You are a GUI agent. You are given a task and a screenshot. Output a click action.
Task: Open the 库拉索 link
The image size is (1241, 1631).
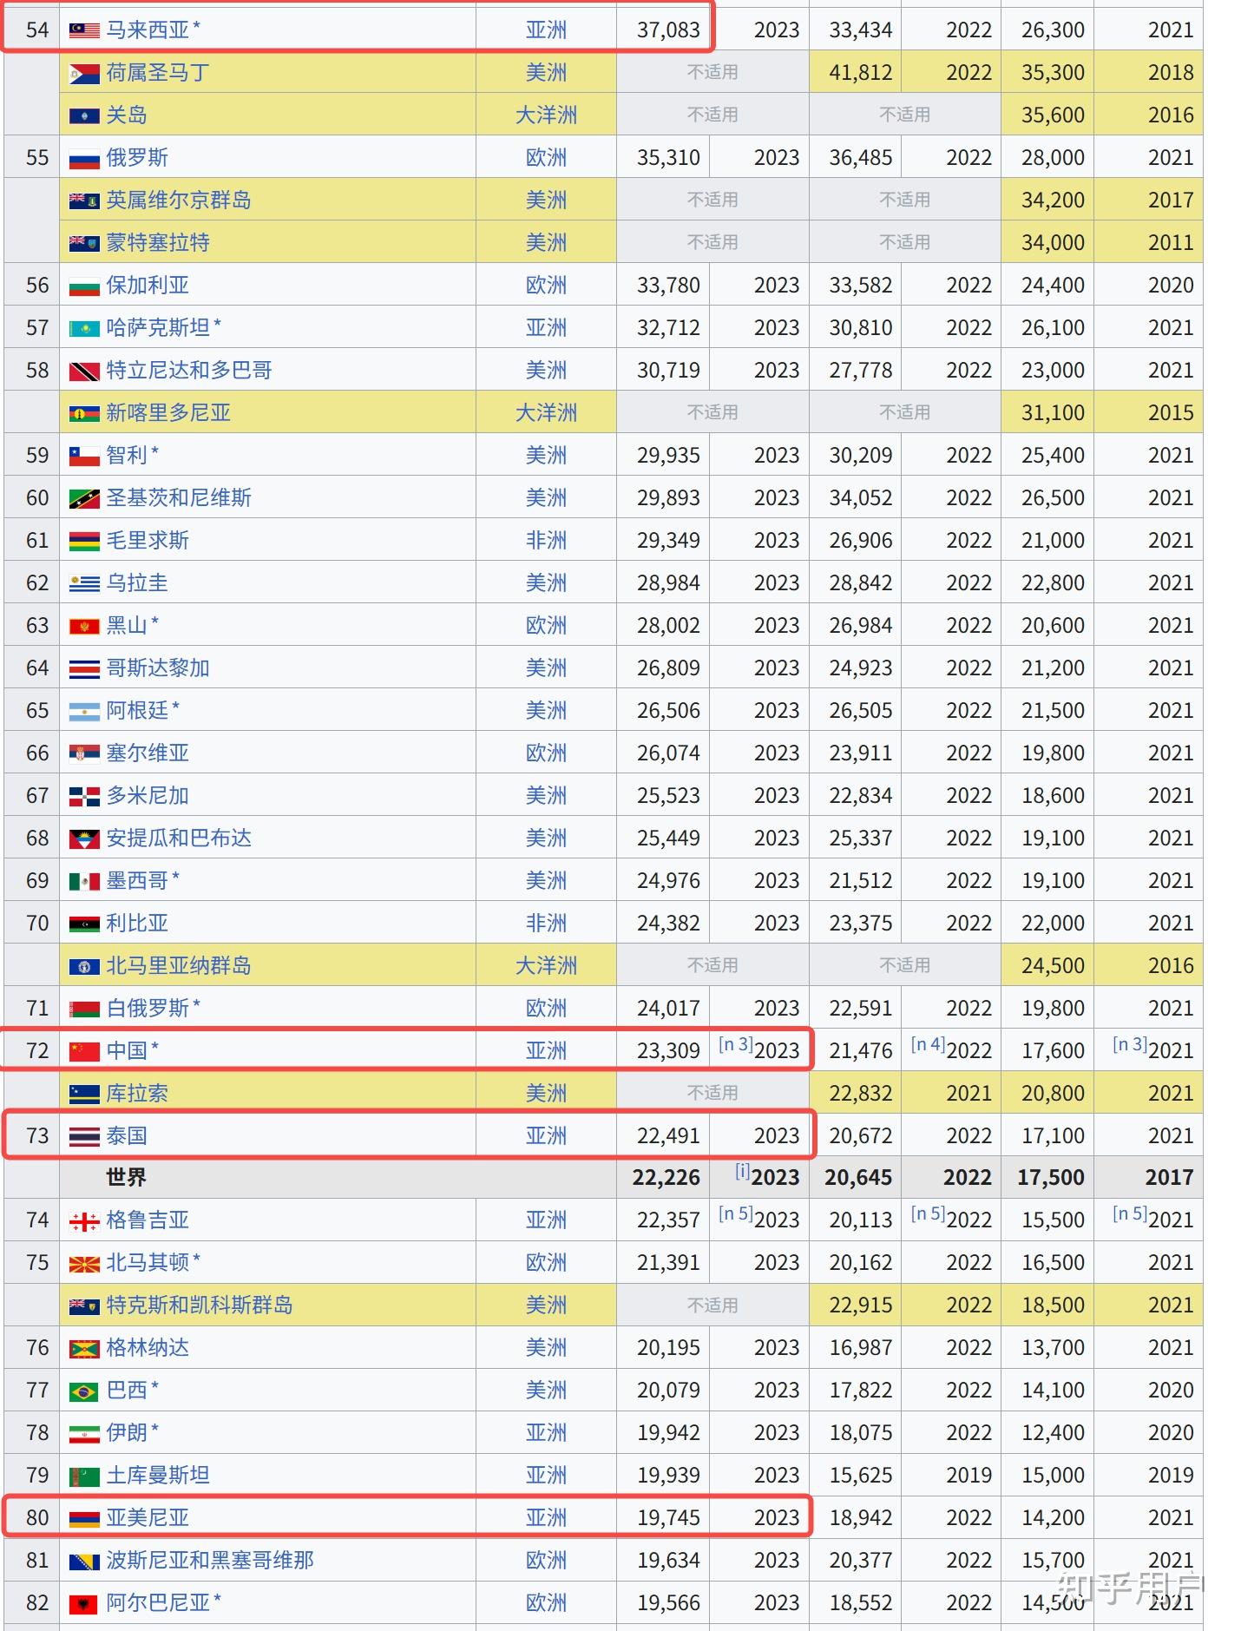coord(137,1094)
